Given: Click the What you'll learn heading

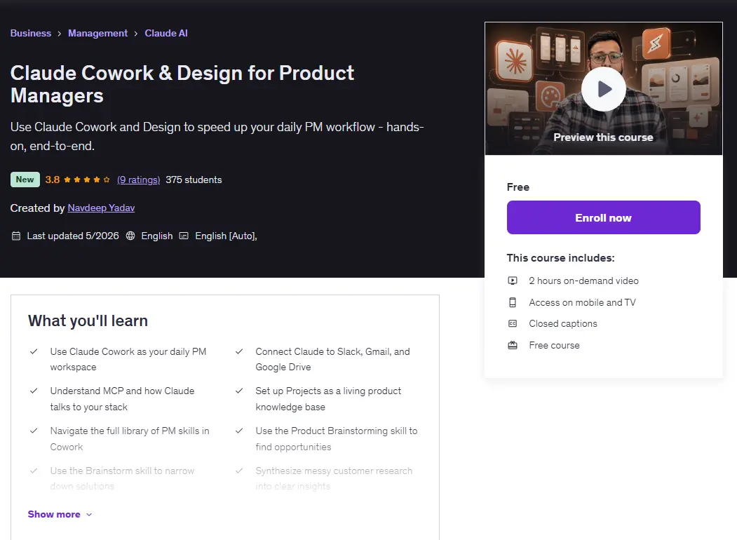Looking at the screenshot, I should click(88, 321).
